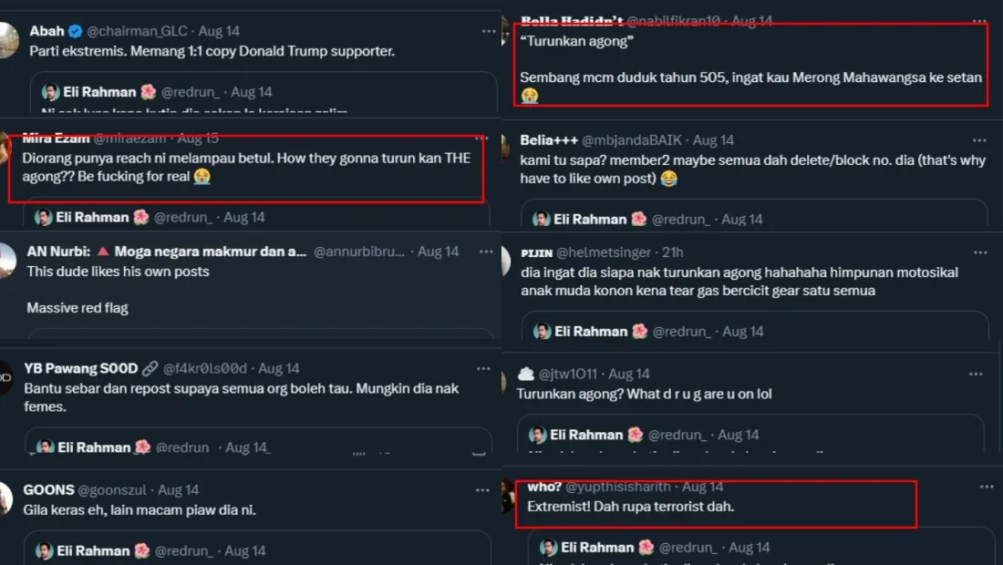The image size is (1003, 565).
Task: Open more options on GOONS tweet
Action: tap(482, 490)
